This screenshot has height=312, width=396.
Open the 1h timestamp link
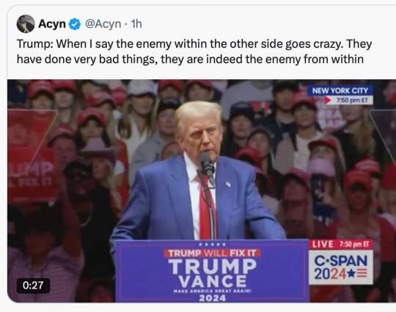tap(136, 24)
